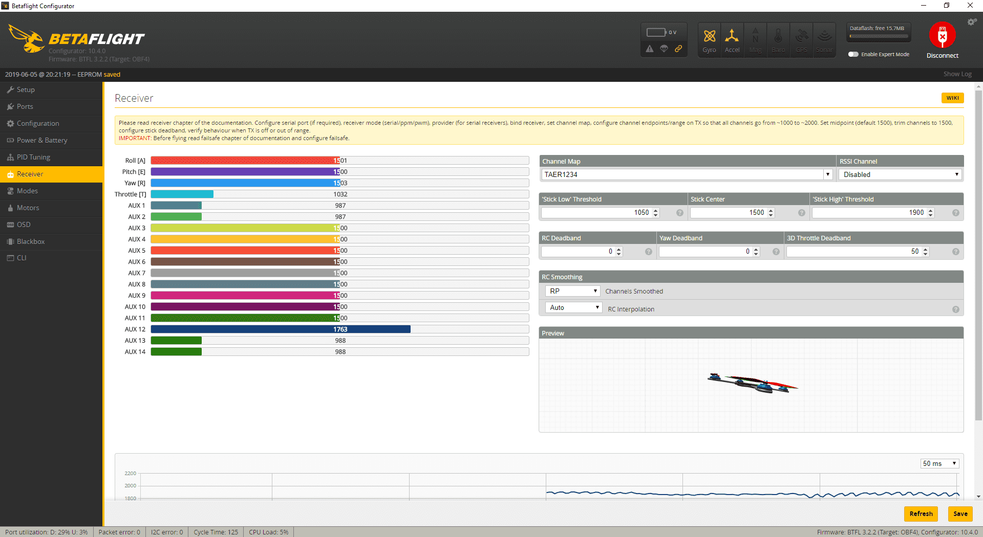Viewport: 983px width, 537px height.
Task: Click the GPS sensor icon
Action: tap(801, 40)
